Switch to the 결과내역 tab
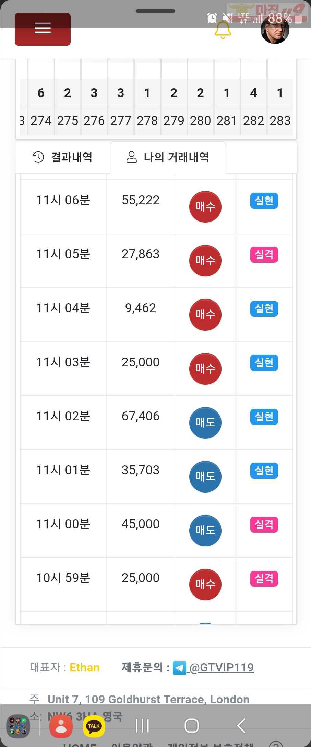The image size is (311, 747). pyautogui.click(x=63, y=157)
